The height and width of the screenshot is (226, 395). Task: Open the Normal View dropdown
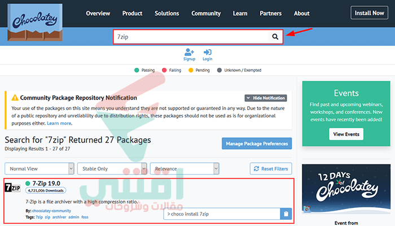coord(39,168)
